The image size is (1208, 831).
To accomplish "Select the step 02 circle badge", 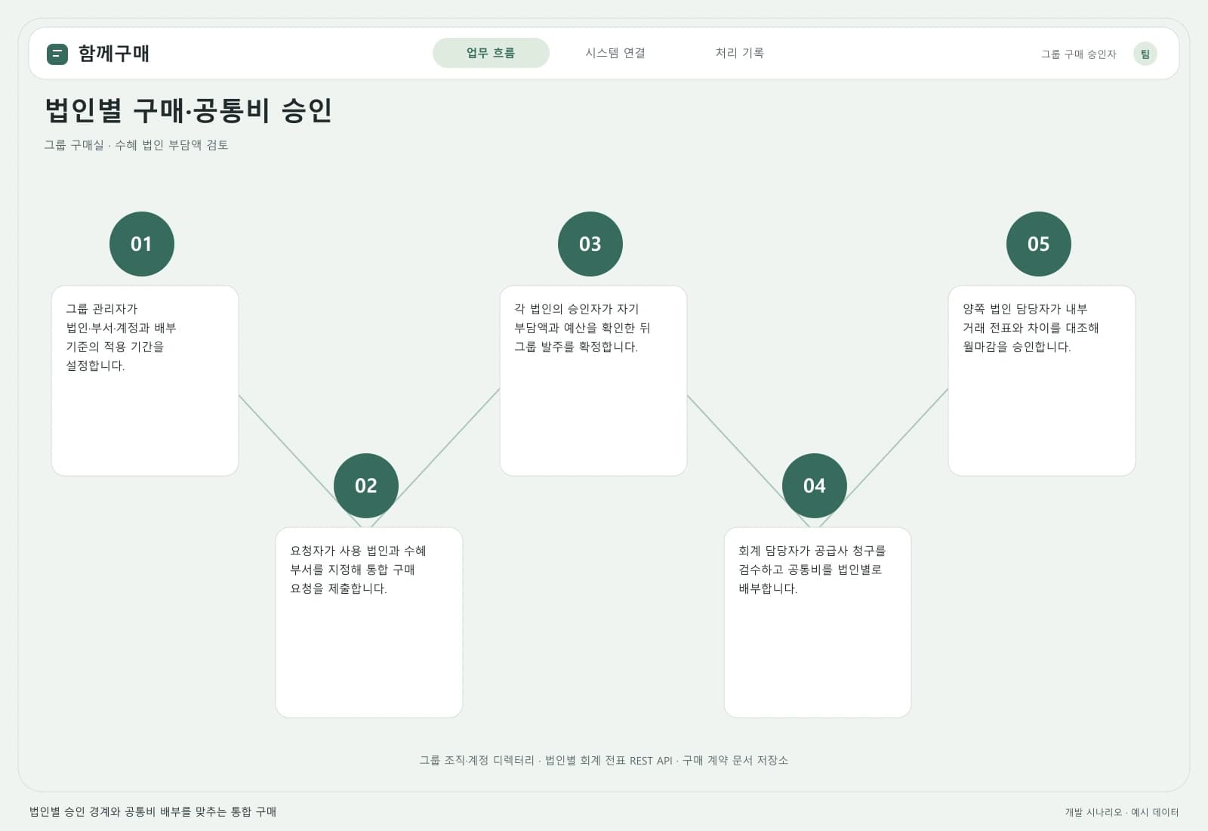I will tap(366, 486).
